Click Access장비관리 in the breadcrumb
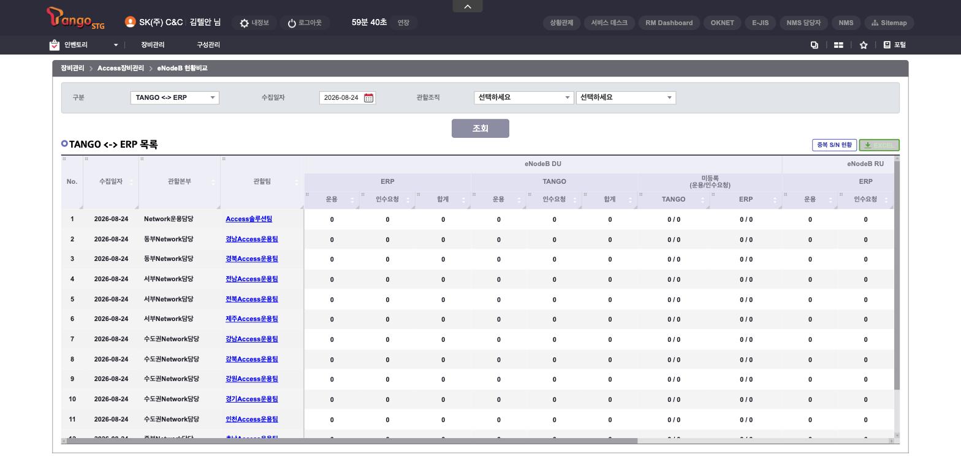Viewport: 961px width, 473px height. 120,68
